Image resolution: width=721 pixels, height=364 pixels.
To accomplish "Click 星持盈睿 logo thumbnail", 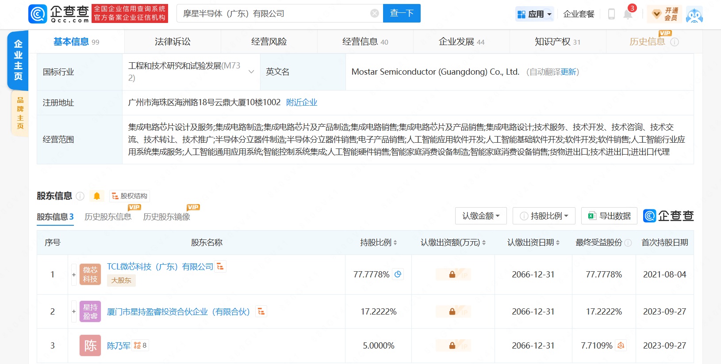I will tap(90, 311).
